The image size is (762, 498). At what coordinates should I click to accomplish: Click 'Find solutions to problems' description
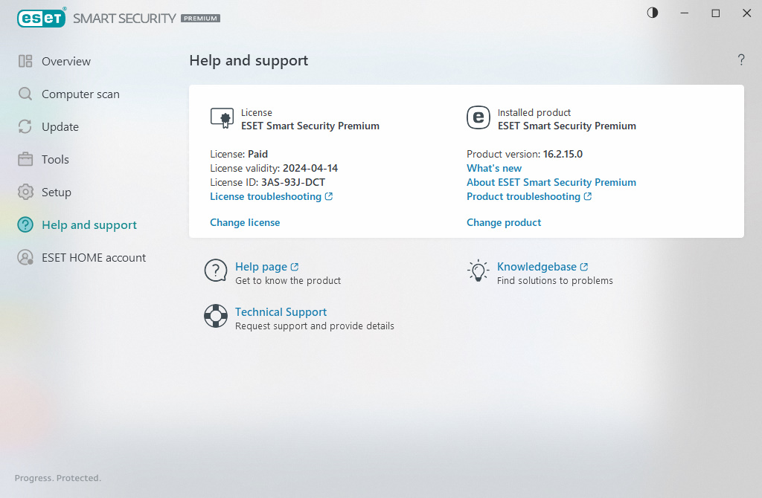[x=555, y=280]
